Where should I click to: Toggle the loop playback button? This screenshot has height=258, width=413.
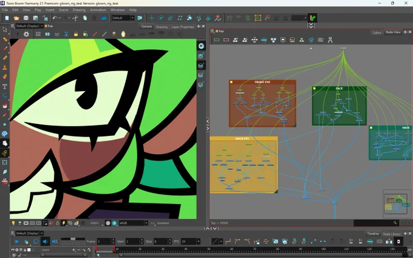pos(36,241)
